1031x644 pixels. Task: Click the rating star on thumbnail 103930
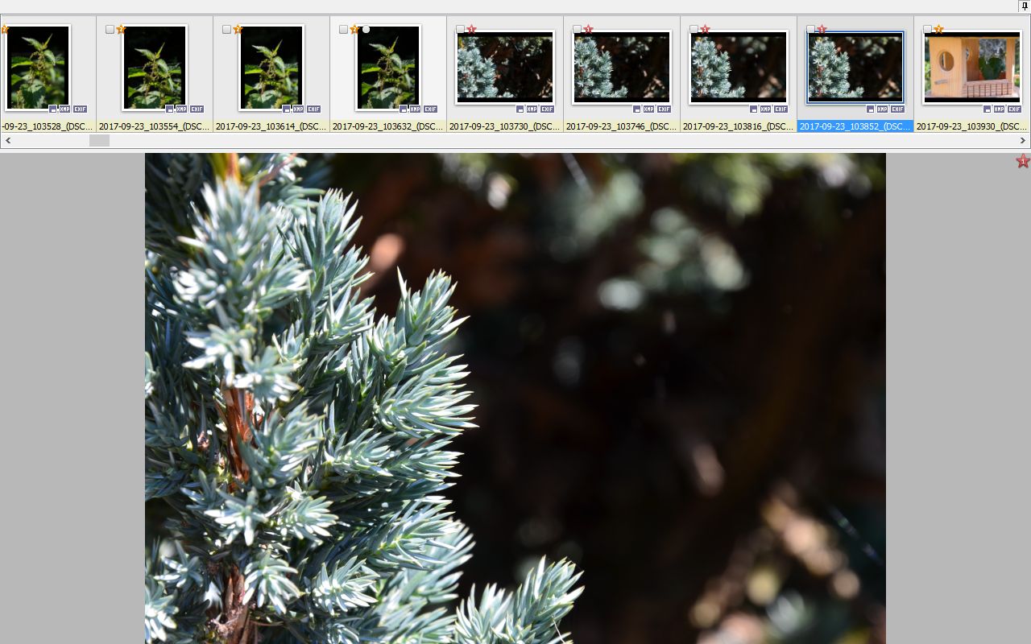coord(938,30)
